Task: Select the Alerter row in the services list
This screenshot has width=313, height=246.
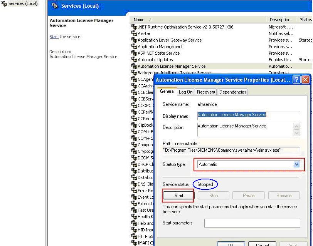Action: [x=221, y=33]
